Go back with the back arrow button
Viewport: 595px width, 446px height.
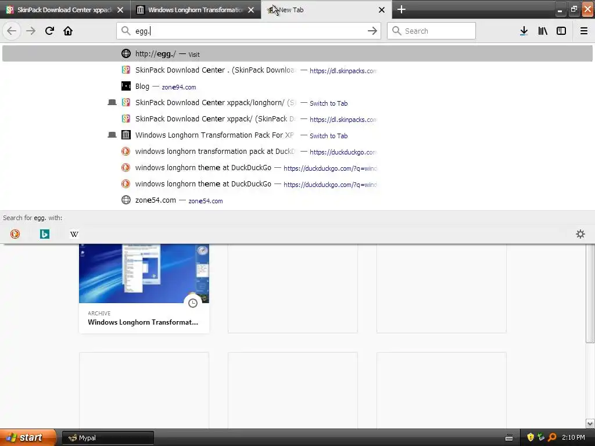pos(12,31)
